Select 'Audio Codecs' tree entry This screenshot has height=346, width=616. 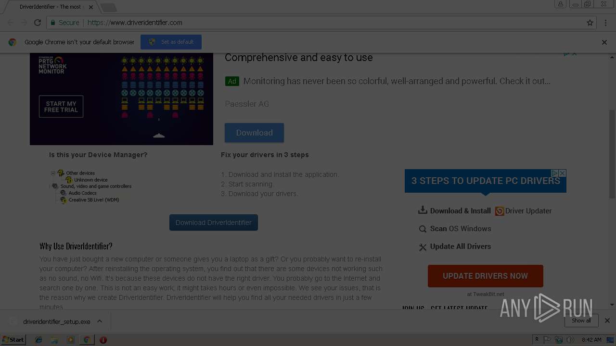(82, 193)
